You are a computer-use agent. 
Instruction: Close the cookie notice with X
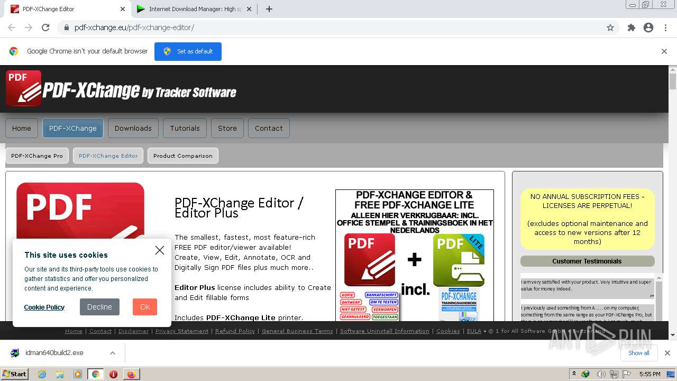pyautogui.click(x=160, y=250)
